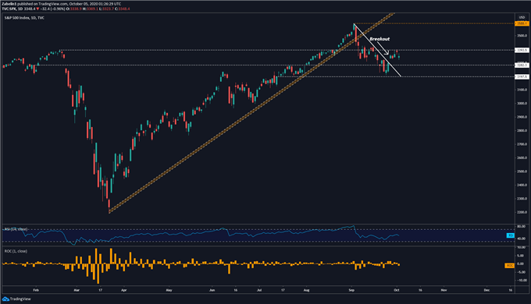Click the Oct marker on time axis

[x=397, y=290]
